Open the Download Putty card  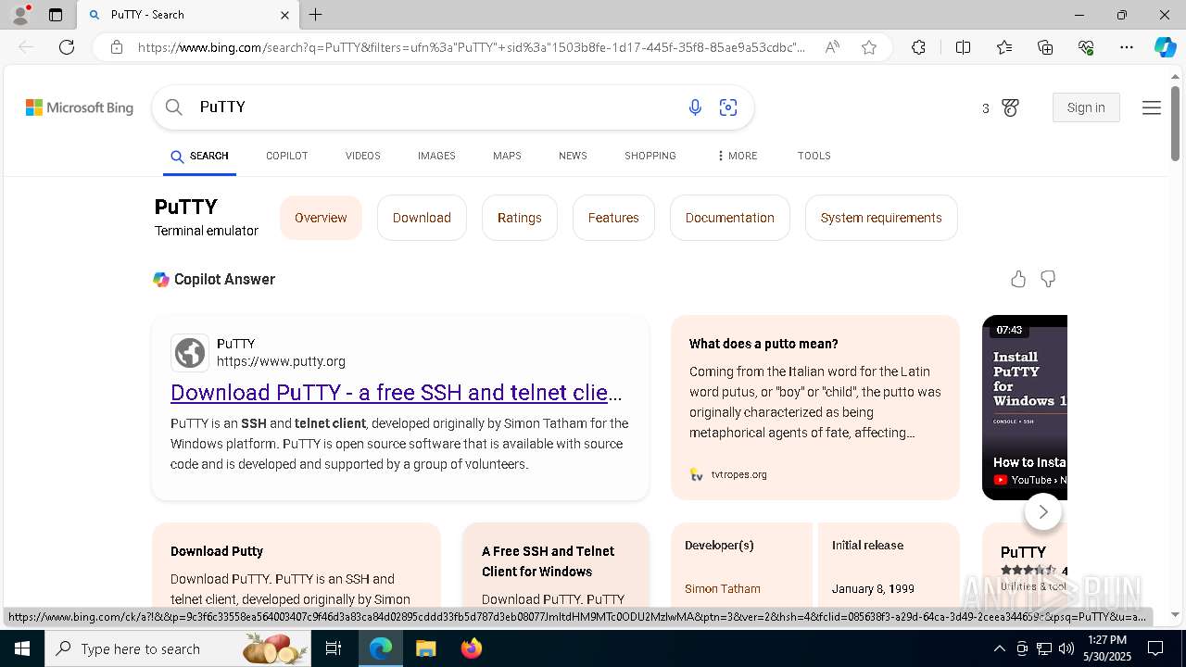pos(296,565)
